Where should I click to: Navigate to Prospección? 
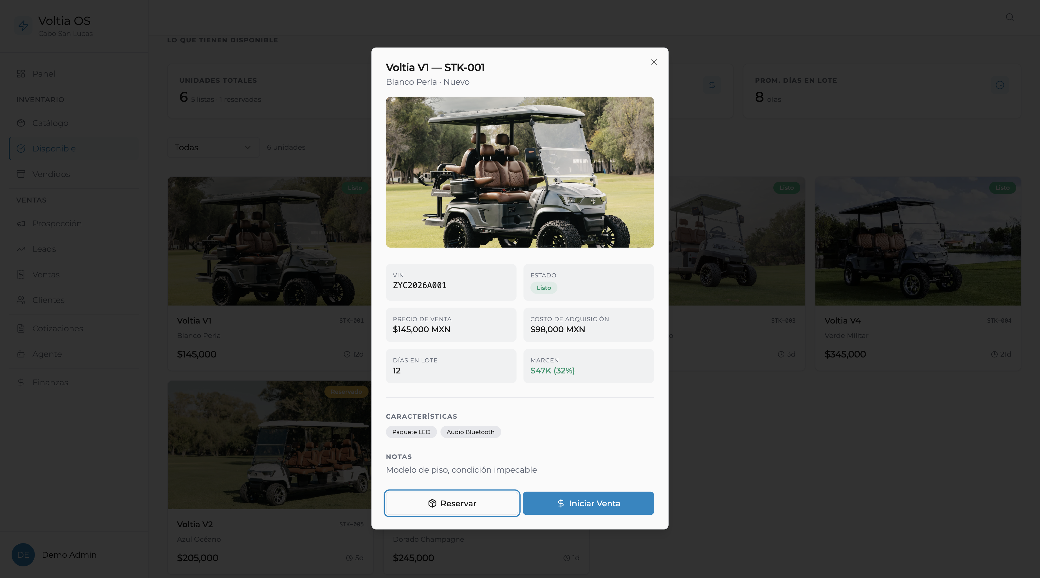tap(74, 223)
